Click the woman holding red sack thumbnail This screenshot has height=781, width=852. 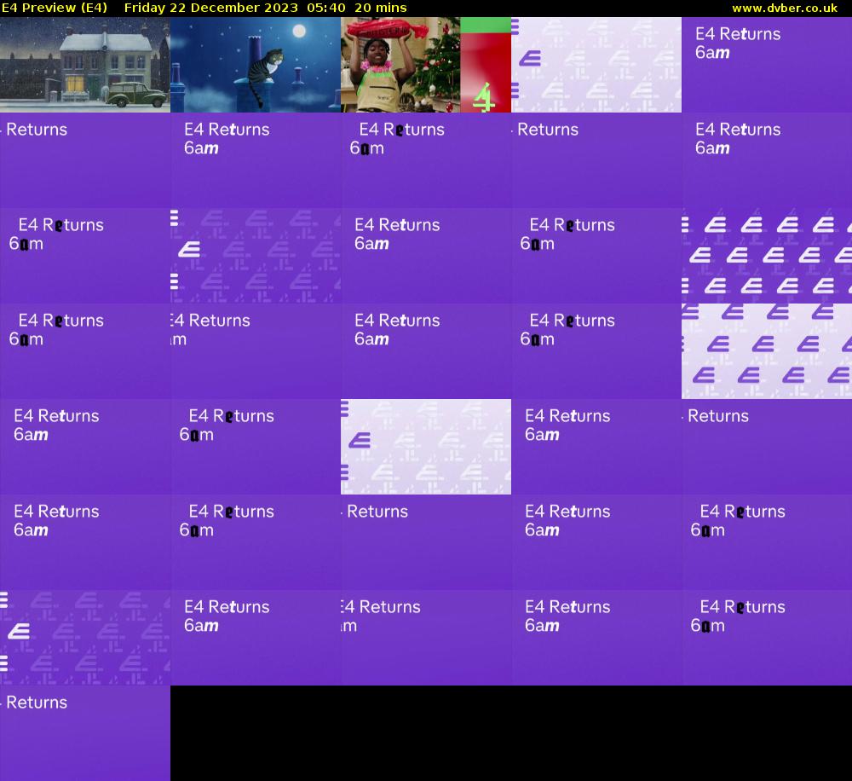[x=400, y=65]
